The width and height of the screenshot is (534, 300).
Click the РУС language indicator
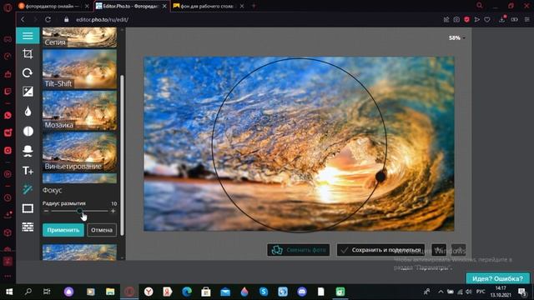(x=481, y=292)
